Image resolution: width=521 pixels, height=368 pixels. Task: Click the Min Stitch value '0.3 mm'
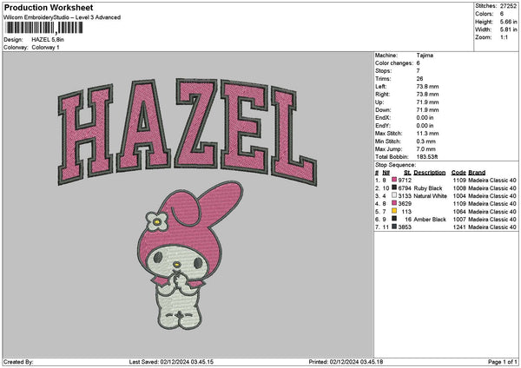pos(426,141)
